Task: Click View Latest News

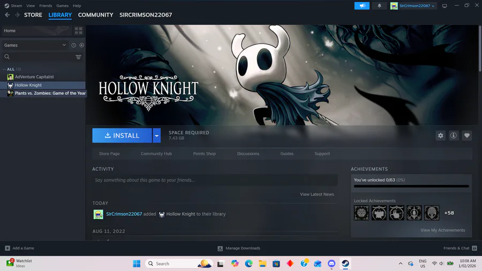Action: click(x=317, y=194)
